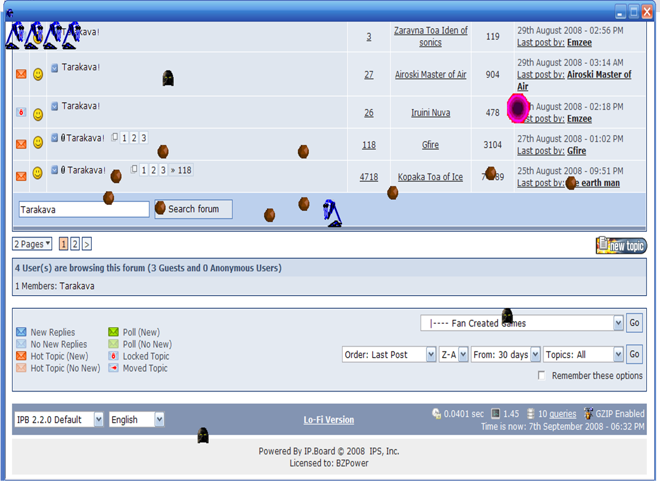Select current page 1 in pagination
This screenshot has width=660, height=481.
tap(64, 244)
